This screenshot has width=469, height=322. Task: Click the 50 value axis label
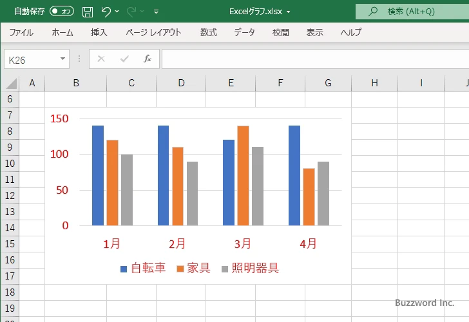(62, 190)
